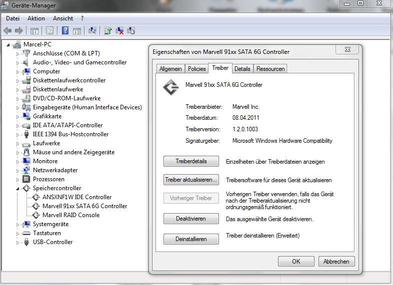Click the Back arrow toolbar icon
This screenshot has width=393, height=285.
click(7, 31)
